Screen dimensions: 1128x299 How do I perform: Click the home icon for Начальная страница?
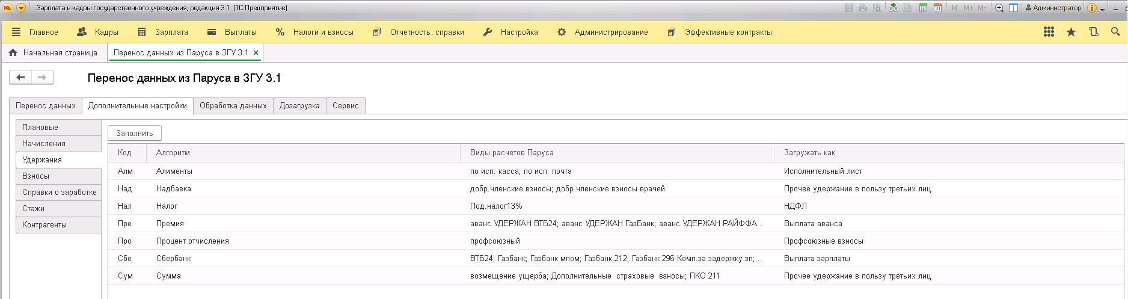[x=13, y=53]
